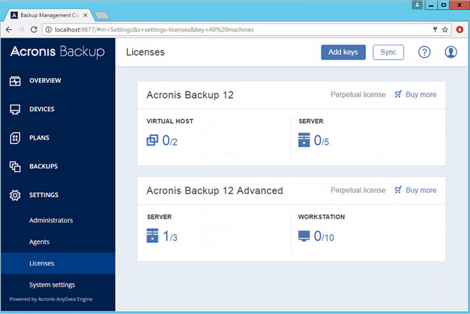Click Server icon in Acronis Backup 12
The image size is (470, 314).
(x=304, y=140)
